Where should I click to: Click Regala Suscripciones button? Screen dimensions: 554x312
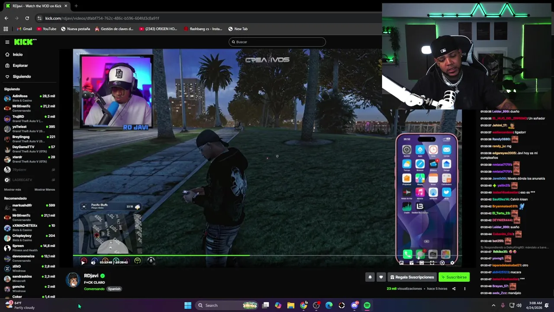click(x=412, y=277)
